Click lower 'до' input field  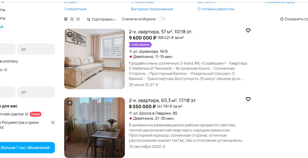(36, 92)
